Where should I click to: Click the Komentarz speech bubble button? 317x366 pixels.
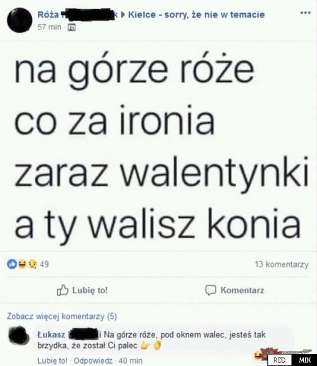click(x=235, y=291)
